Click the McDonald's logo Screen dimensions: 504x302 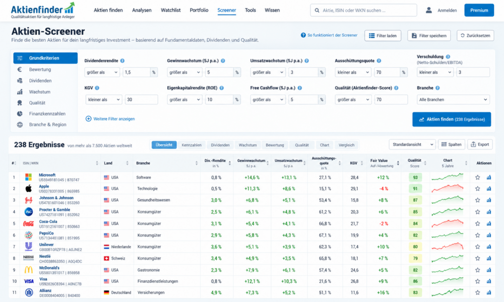click(x=29, y=270)
